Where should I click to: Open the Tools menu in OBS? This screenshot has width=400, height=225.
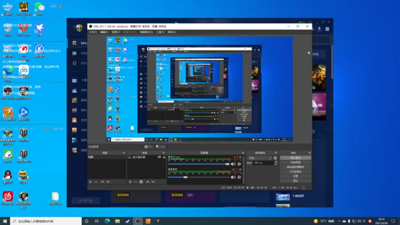coord(160,32)
